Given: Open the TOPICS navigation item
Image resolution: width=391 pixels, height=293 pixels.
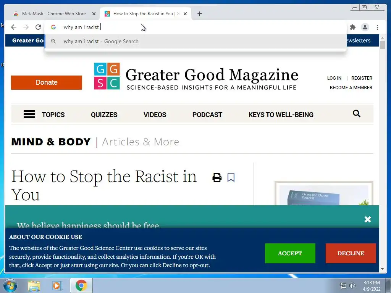Looking at the screenshot, I should (53, 114).
